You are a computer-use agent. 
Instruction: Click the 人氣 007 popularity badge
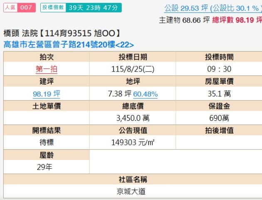click(20, 7)
